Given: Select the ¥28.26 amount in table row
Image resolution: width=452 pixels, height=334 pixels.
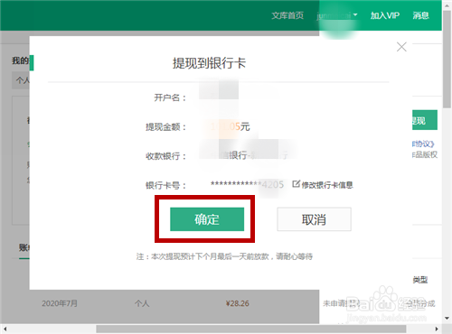Looking at the screenshot, I should [238, 303].
